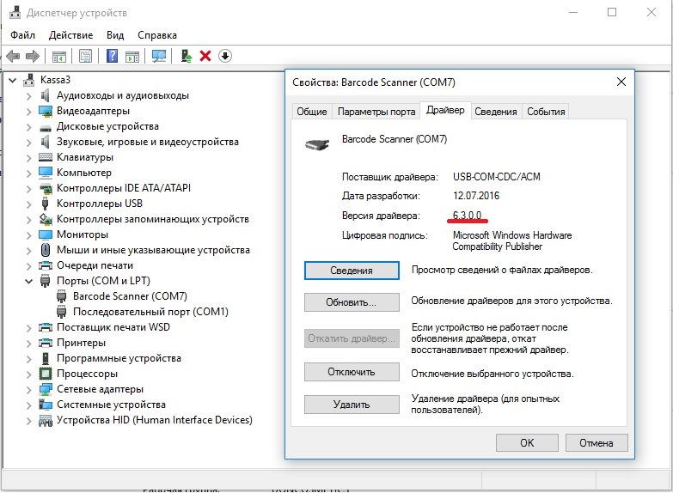Expand Системные устройства node
Screen dimensions: 673x493
tap(28, 405)
